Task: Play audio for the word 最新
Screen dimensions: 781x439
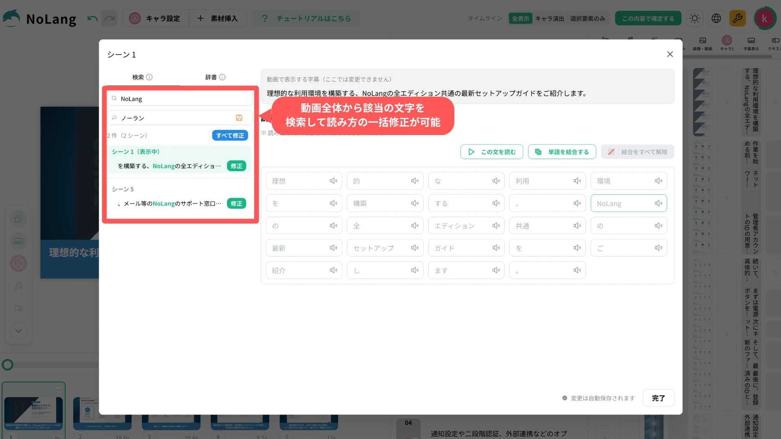Action: coord(333,248)
